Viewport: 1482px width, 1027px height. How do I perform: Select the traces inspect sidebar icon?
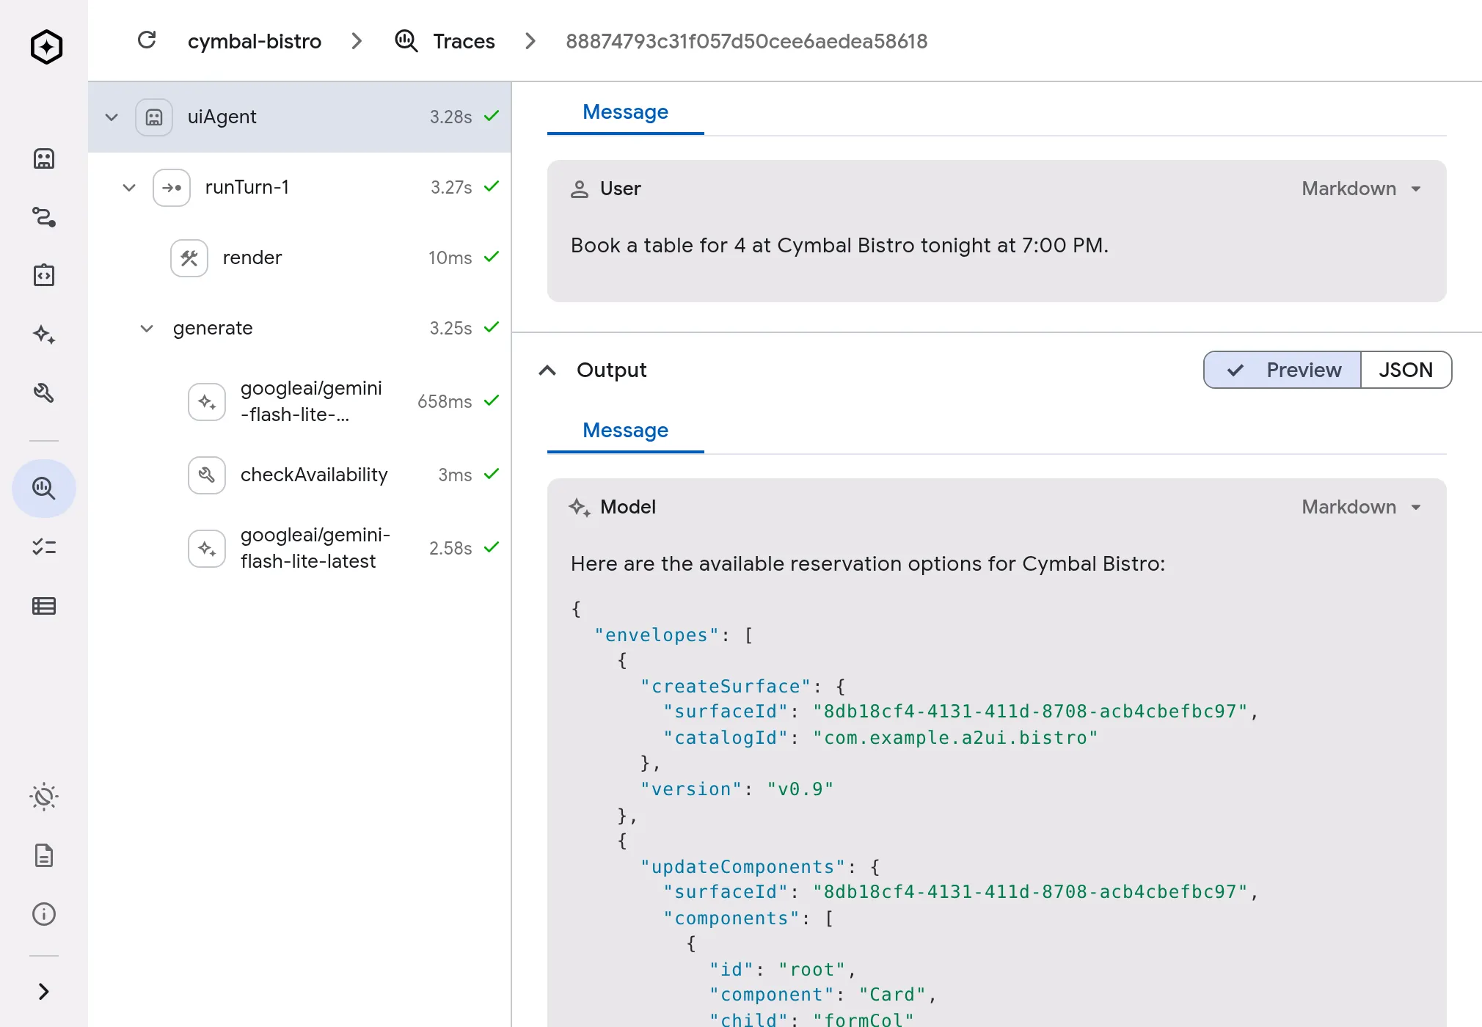(x=44, y=489)
